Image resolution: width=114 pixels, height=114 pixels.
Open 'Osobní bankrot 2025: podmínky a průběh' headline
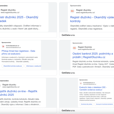[x=93, y=55]
